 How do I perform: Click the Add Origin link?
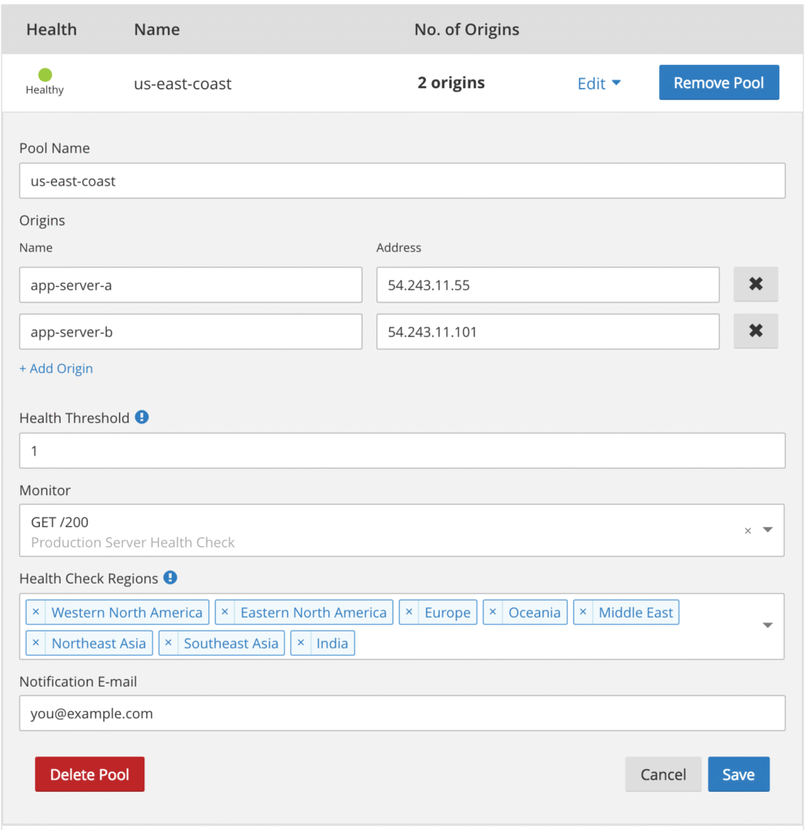click(56, 368)
